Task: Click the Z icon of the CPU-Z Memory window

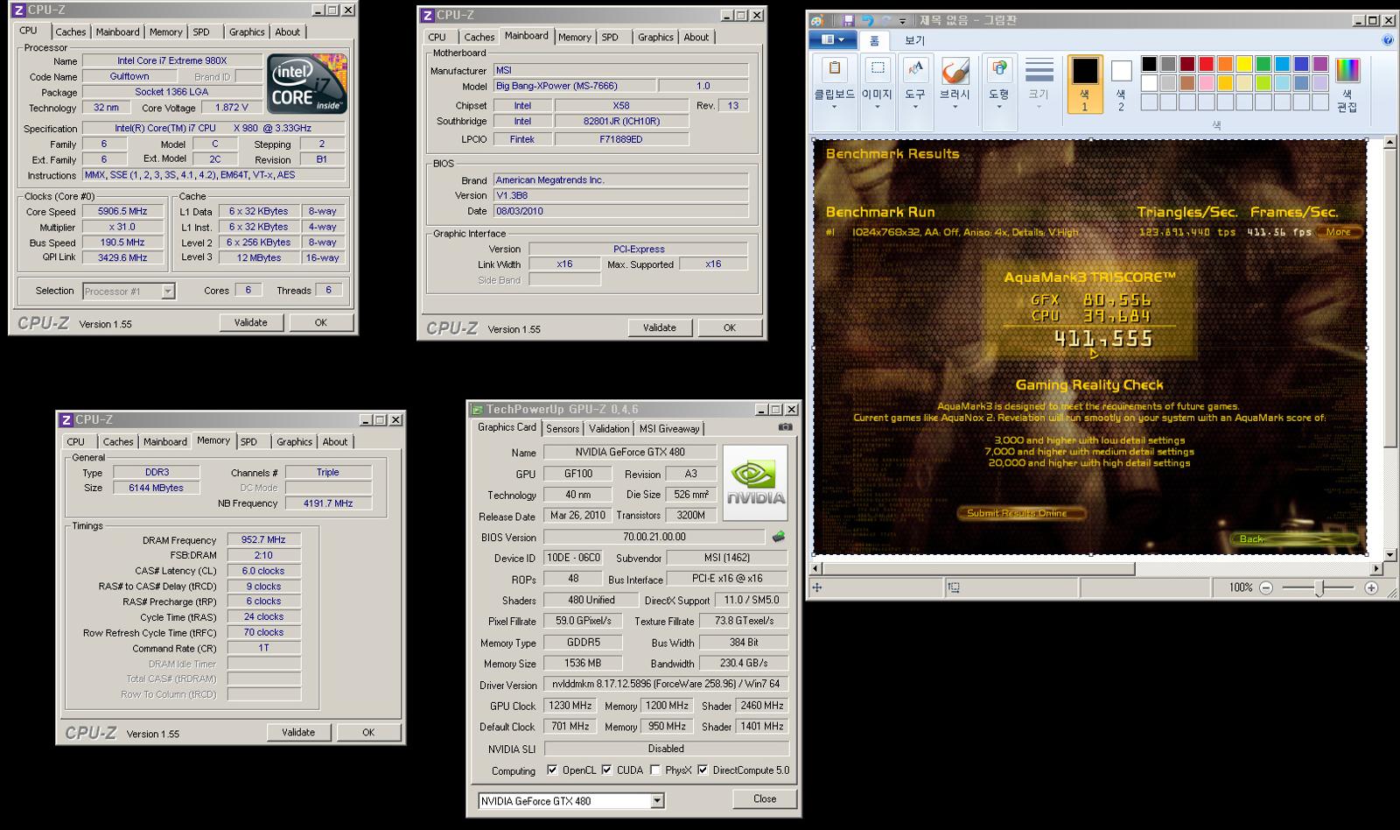Action: [x=66, y=420]
